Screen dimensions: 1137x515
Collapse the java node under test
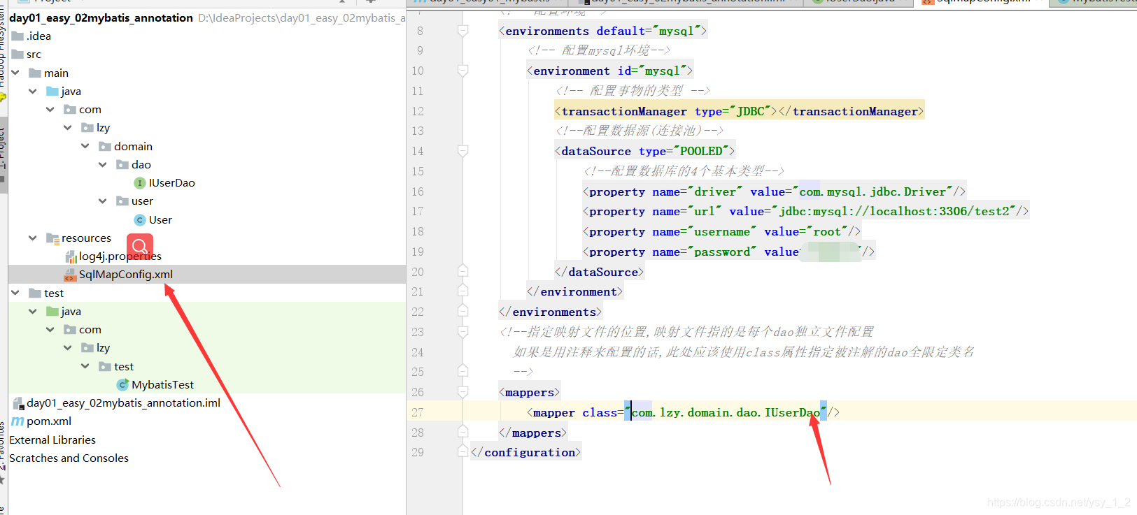pyautogui.click(x=33, y=311)
